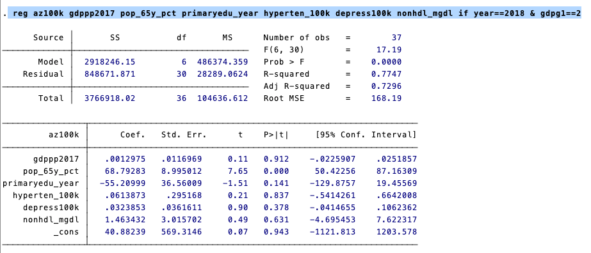Click the pop_65y_pct coefficient 68.79283
This screenshot has height=253, width=591.
pos(125,171)
